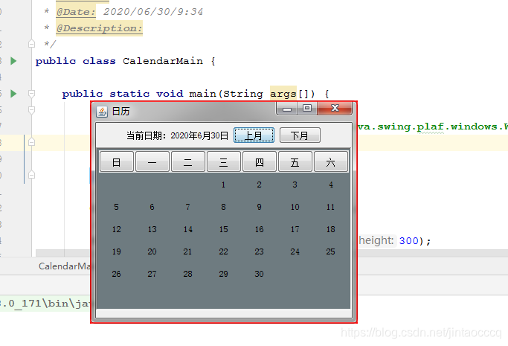Collapse main method fold marker

point(31,94)
